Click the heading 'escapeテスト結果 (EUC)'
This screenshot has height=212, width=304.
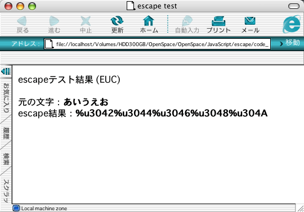[x=69, y=79]
